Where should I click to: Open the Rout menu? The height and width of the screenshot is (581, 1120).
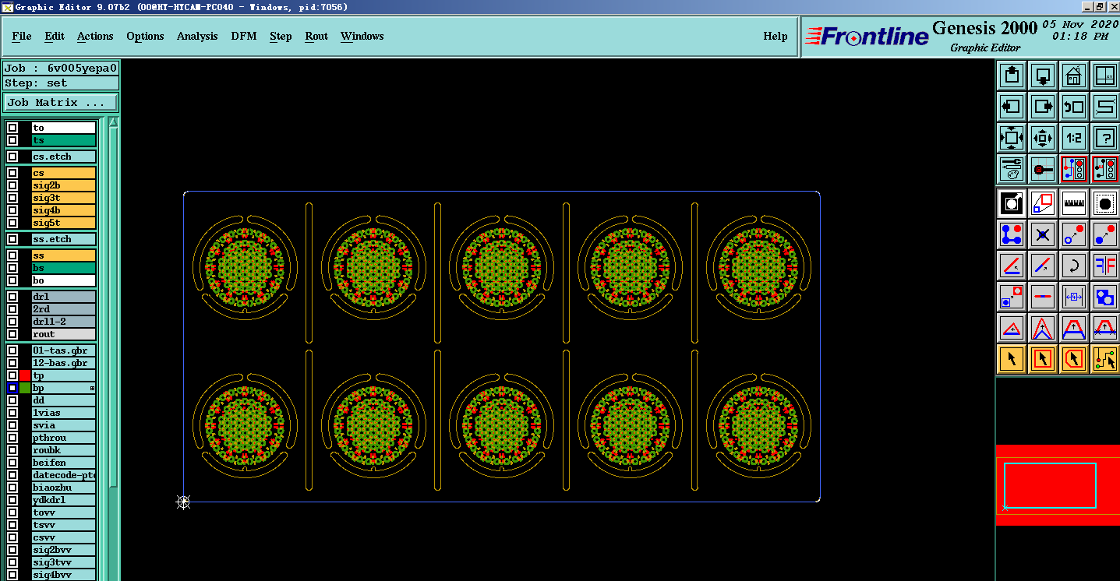point(316,37)
